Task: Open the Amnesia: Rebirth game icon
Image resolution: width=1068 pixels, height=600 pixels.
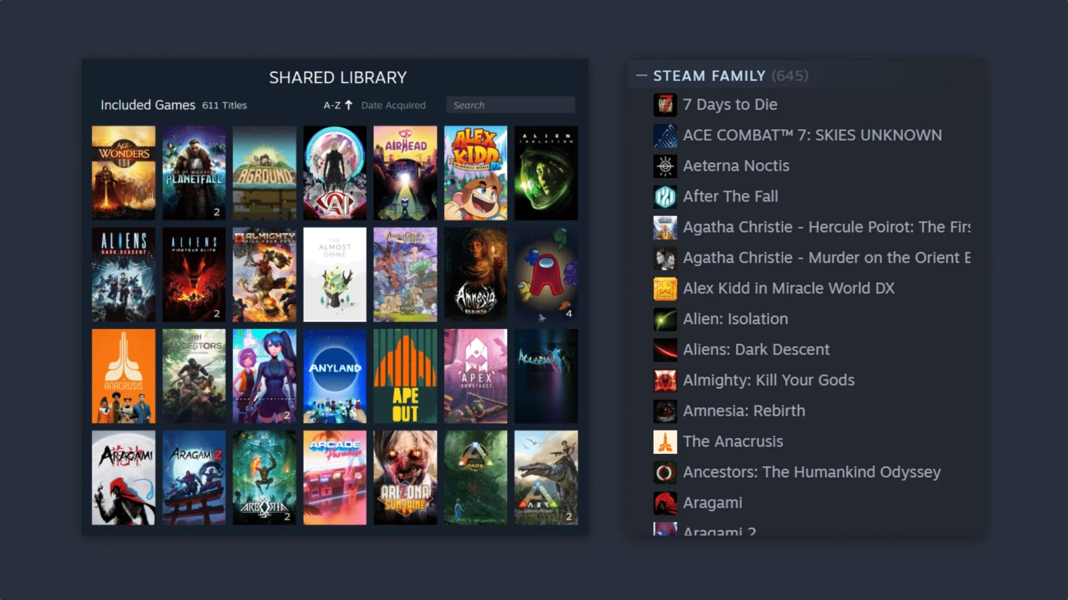Action: (x=476, y=274)
